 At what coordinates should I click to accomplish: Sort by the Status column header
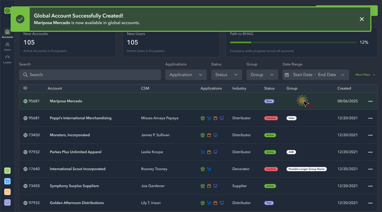[x=269, y=88]
